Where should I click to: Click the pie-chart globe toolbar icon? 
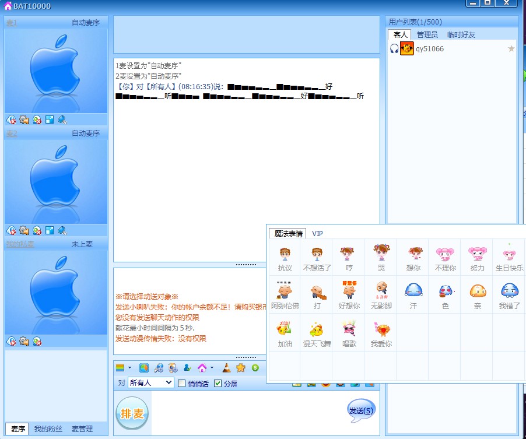point(144,368)
